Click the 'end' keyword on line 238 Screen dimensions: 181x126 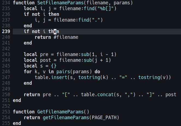coord(28,26)
